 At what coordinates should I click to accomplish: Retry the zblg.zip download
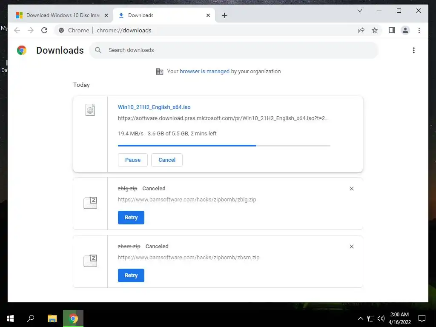(131, 218)
